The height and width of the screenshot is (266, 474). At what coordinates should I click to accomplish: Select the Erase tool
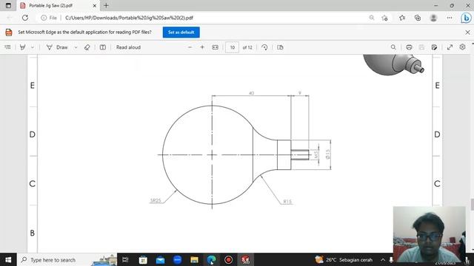[x=87, y=47]
